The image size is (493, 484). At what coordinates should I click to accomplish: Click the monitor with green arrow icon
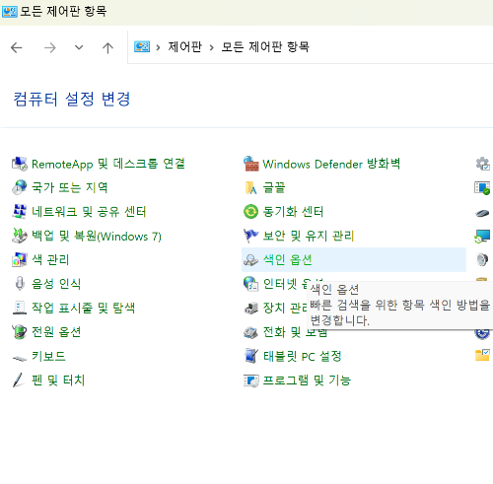(x=482, y=236)
